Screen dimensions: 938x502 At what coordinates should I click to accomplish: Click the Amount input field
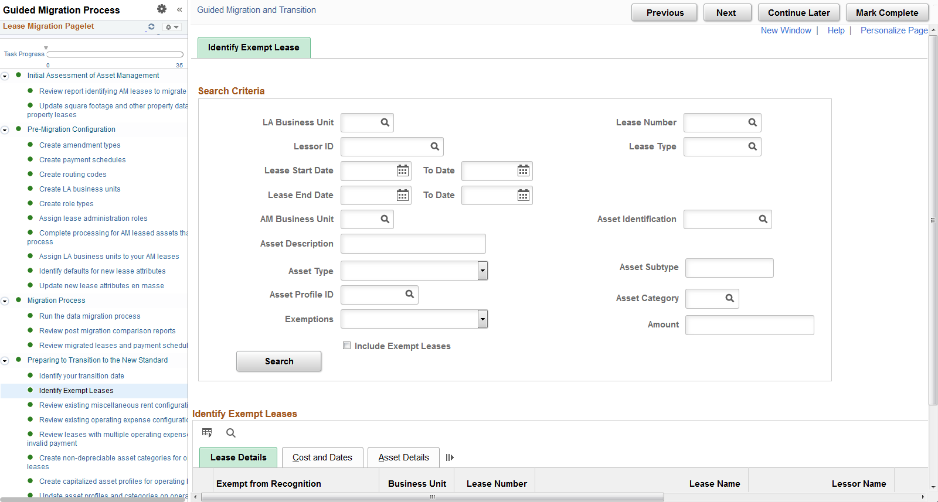click(x=750, y=325)
